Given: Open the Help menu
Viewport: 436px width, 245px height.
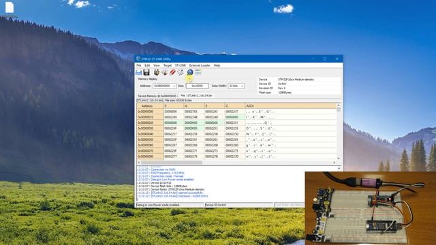Looking at the screenshot, I should click(x=217, y=65).
